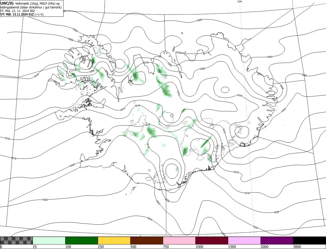The width and height of the screenshot is (326, 249).
Task: Click the bold UWC/IG title text
Action: coord(7,3)
